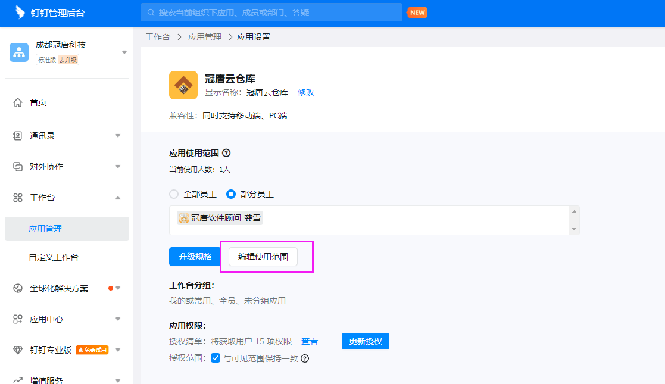Click the 冠唐软件顾问-龚雪 member tag
The height and width of the screenshot is (384, 665).
click(x=220, y=218)
